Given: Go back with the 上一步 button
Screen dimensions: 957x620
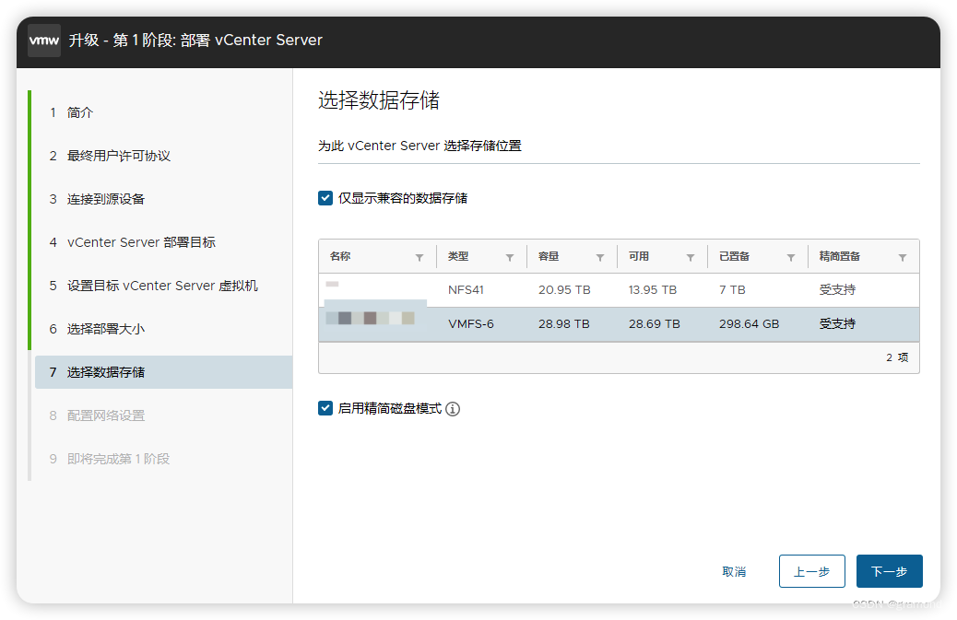Looking at the screenshot, I should coord(811,571).
